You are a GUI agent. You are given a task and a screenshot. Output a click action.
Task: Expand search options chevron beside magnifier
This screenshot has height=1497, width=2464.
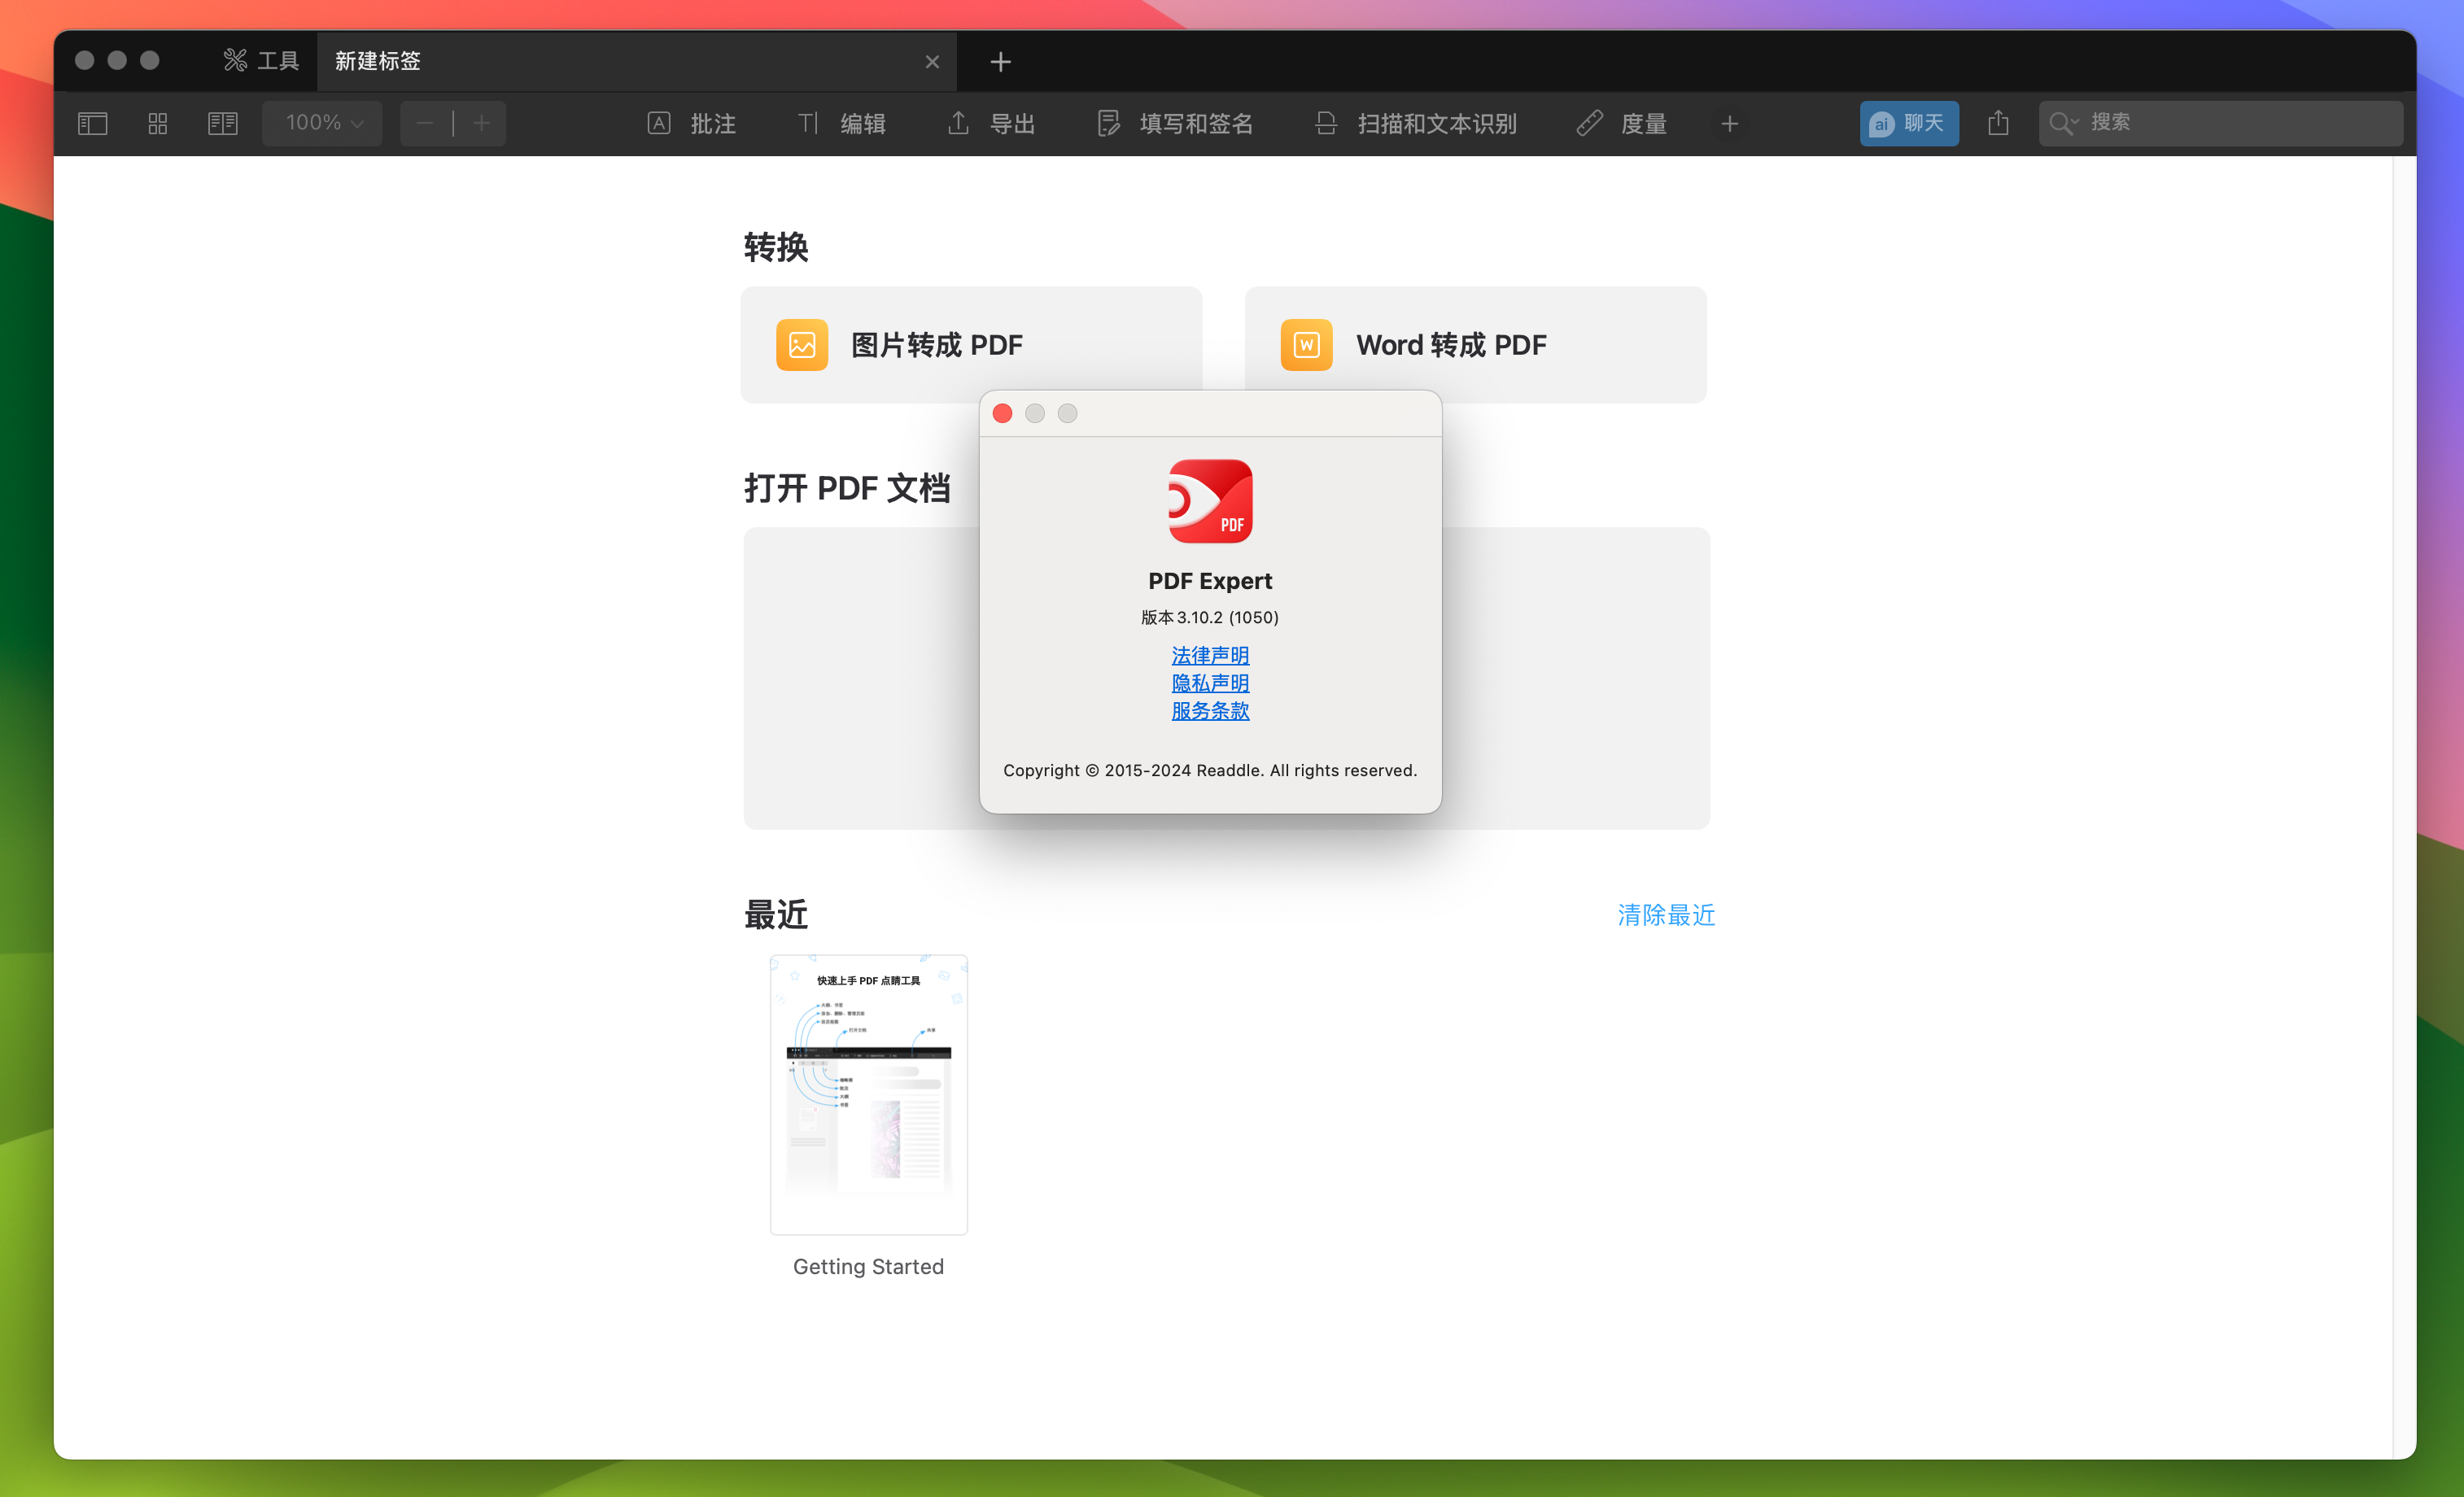point(2075,123)
